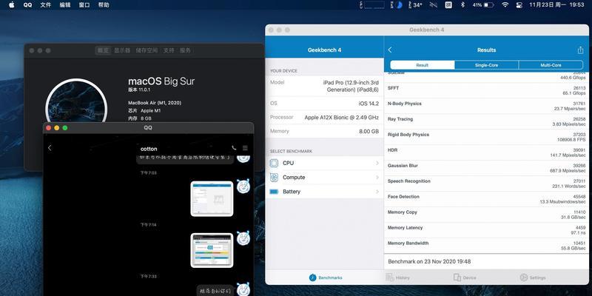Click avatar beside the 下午7:03 image message
592x296 pixels.
pyautogui.click(x=243, y=186)
